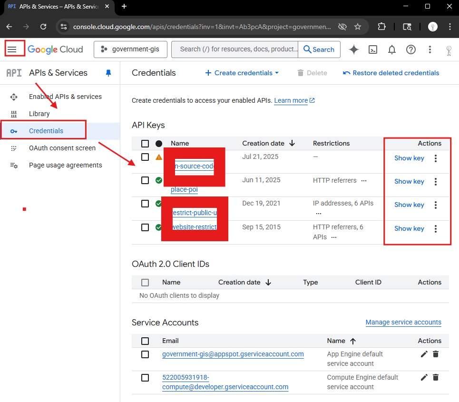
Task: Sort OAuth clients by Creation date
Action: tap(245, 282)
